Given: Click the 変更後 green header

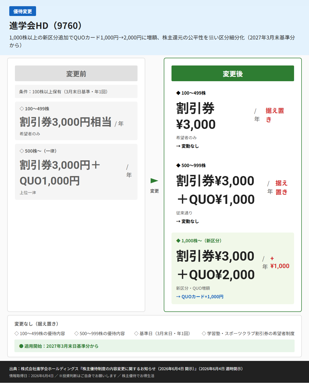Looking at the screenshot, I should click(233, 73).
